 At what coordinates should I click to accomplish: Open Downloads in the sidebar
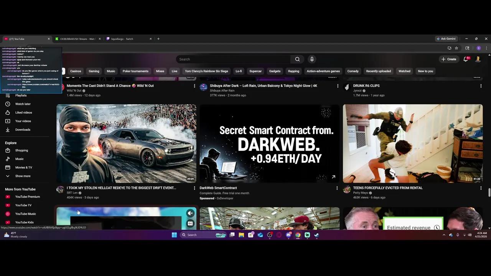(x=23, y=130)
